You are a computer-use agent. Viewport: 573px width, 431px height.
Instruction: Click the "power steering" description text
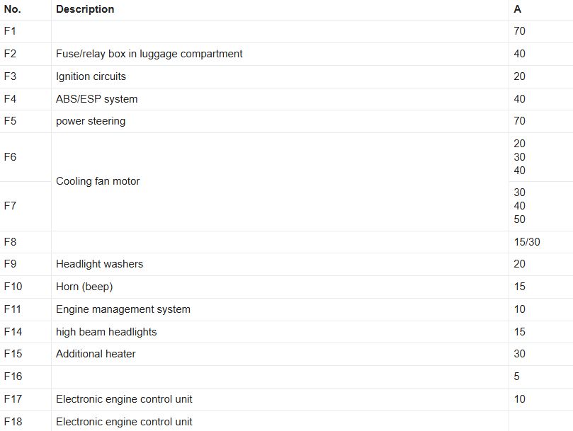[x=91, y=121]
